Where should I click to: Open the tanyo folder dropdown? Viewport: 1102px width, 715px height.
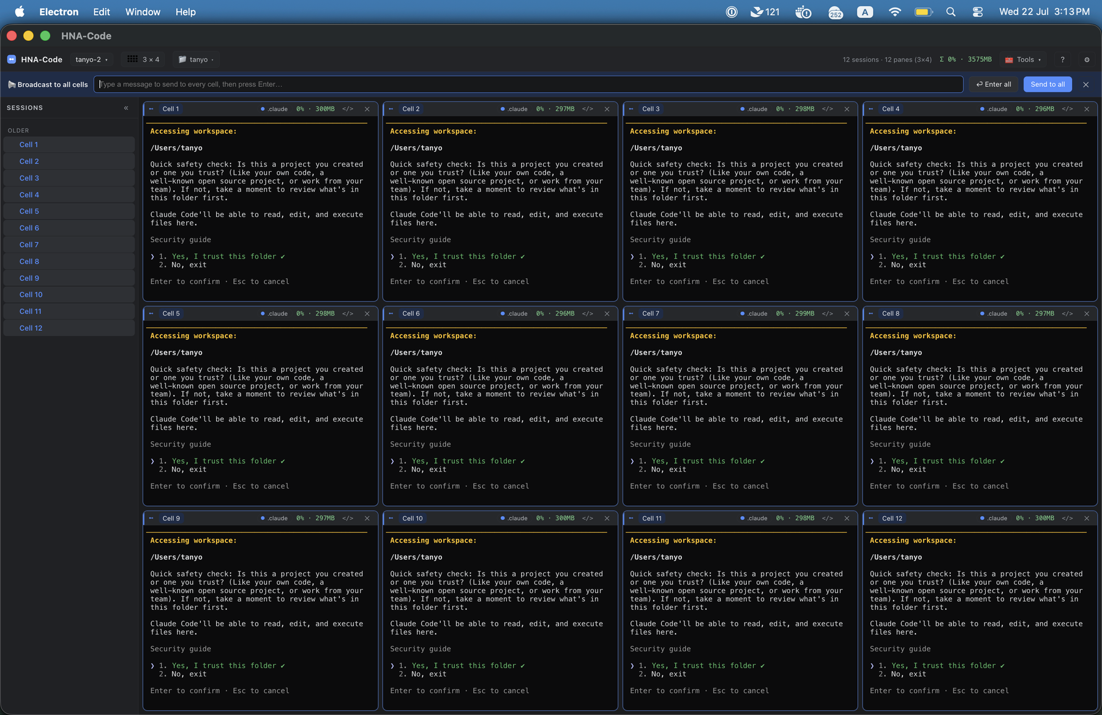pos(196,59)
